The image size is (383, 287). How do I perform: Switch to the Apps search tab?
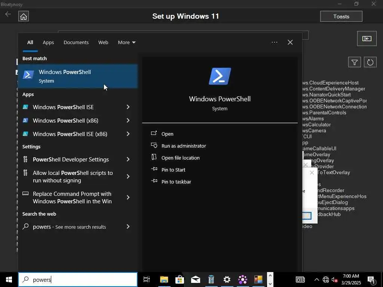[48, 43]
